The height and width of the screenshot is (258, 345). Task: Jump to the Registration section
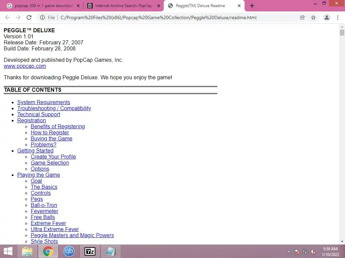click(x=32, y=121)
